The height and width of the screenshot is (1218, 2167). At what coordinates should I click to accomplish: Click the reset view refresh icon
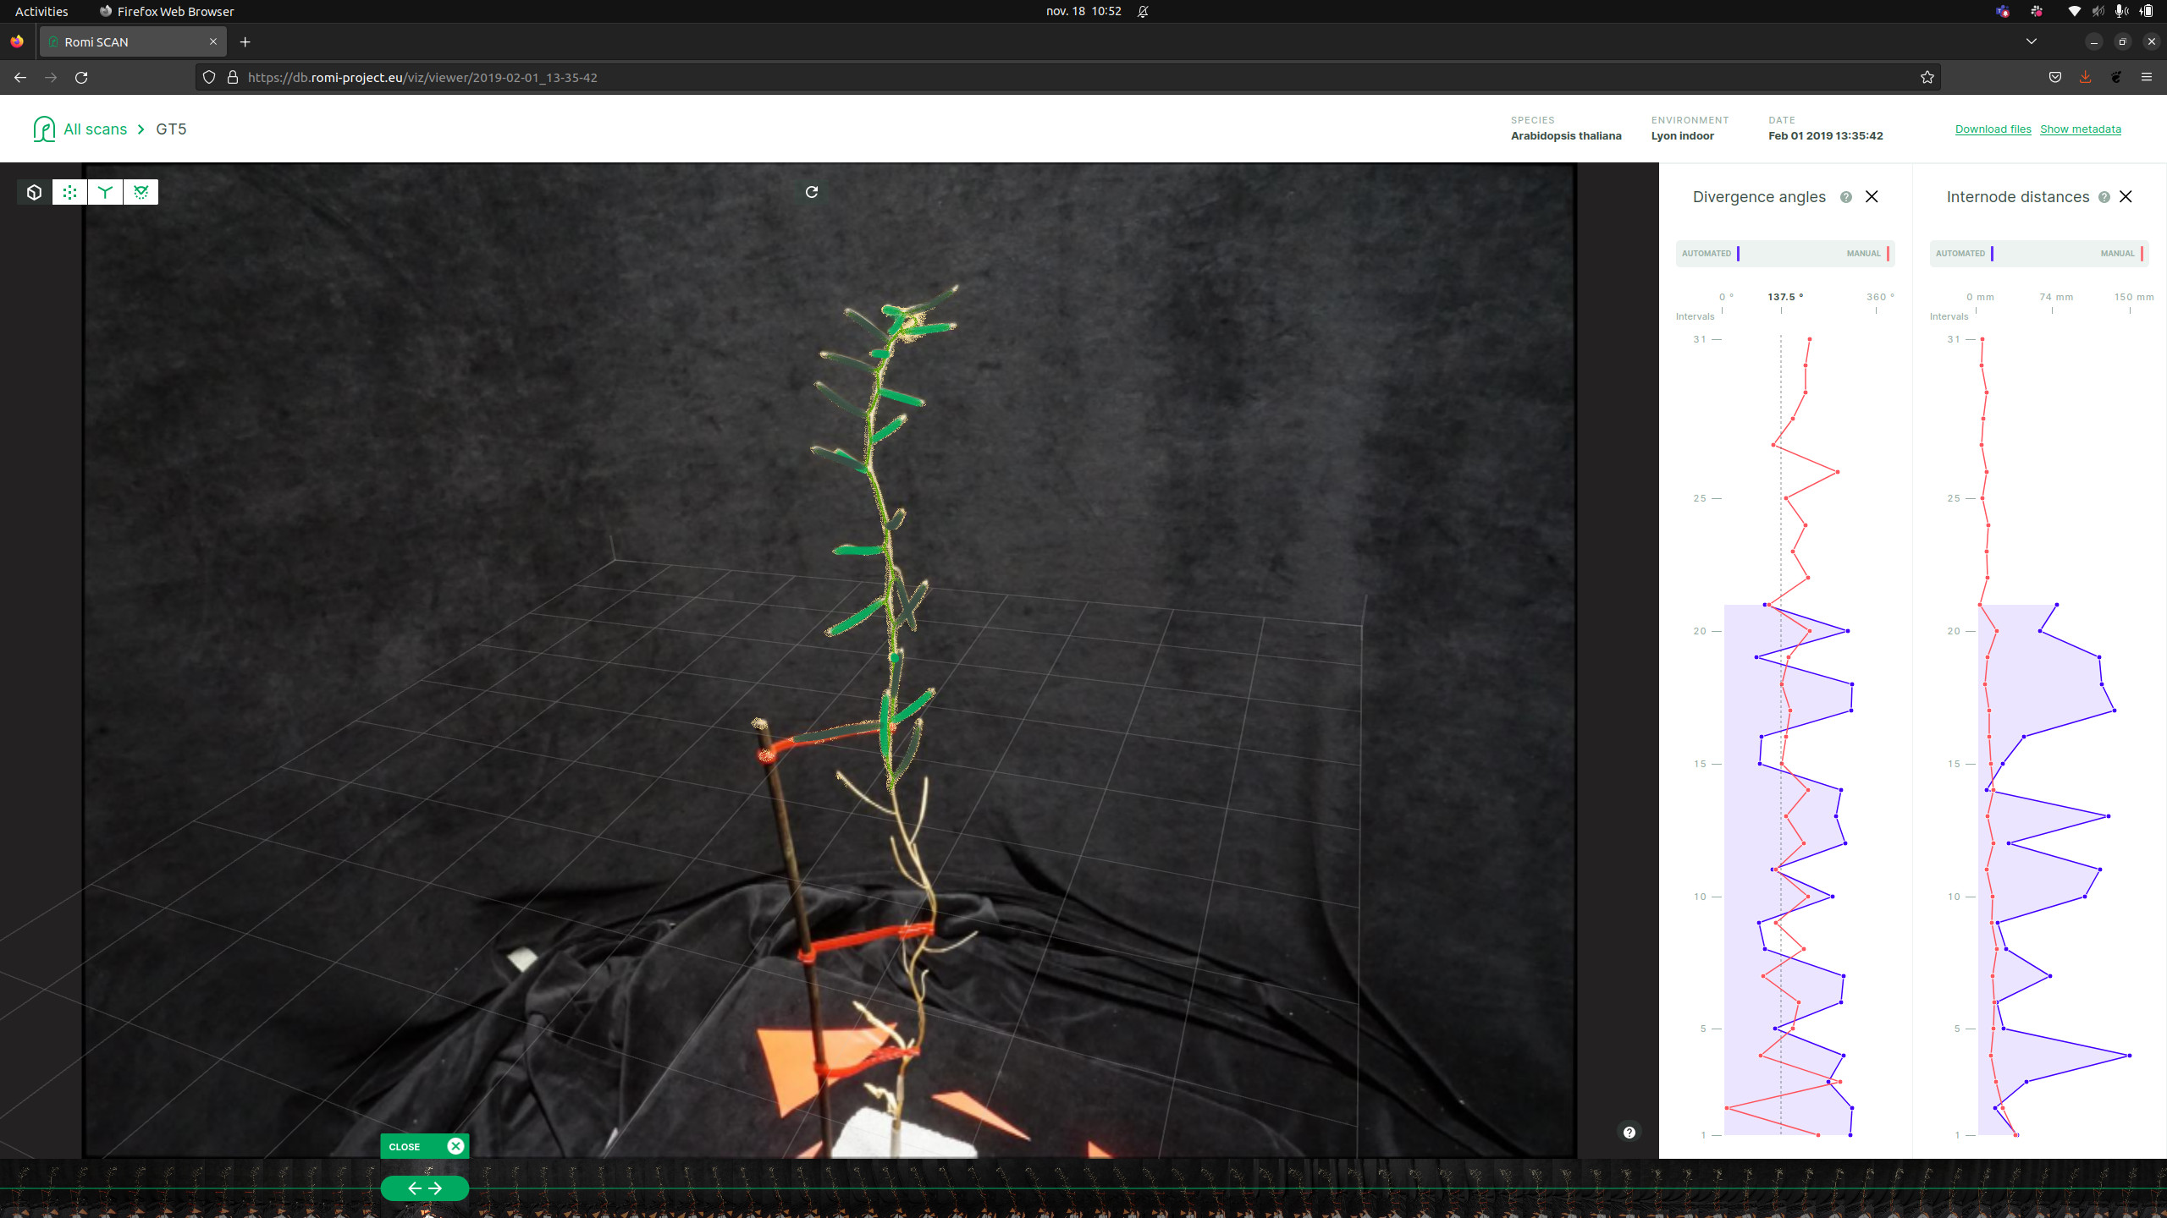[811, 192]
